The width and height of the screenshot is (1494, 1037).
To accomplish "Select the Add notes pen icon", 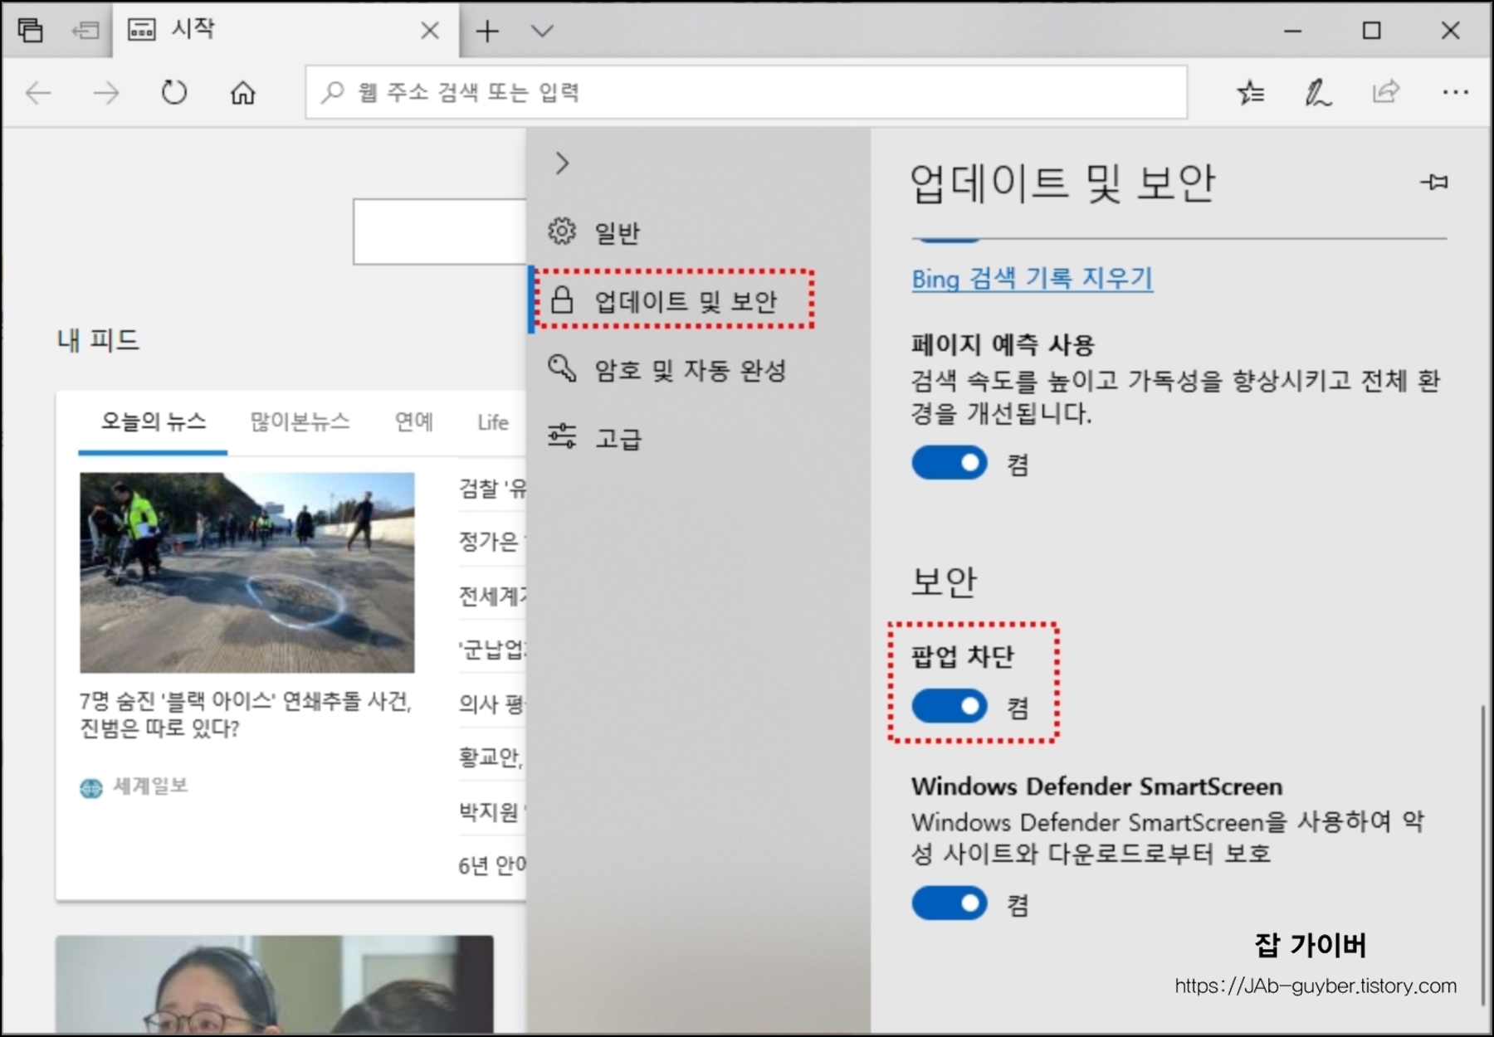I will 1318,92.
